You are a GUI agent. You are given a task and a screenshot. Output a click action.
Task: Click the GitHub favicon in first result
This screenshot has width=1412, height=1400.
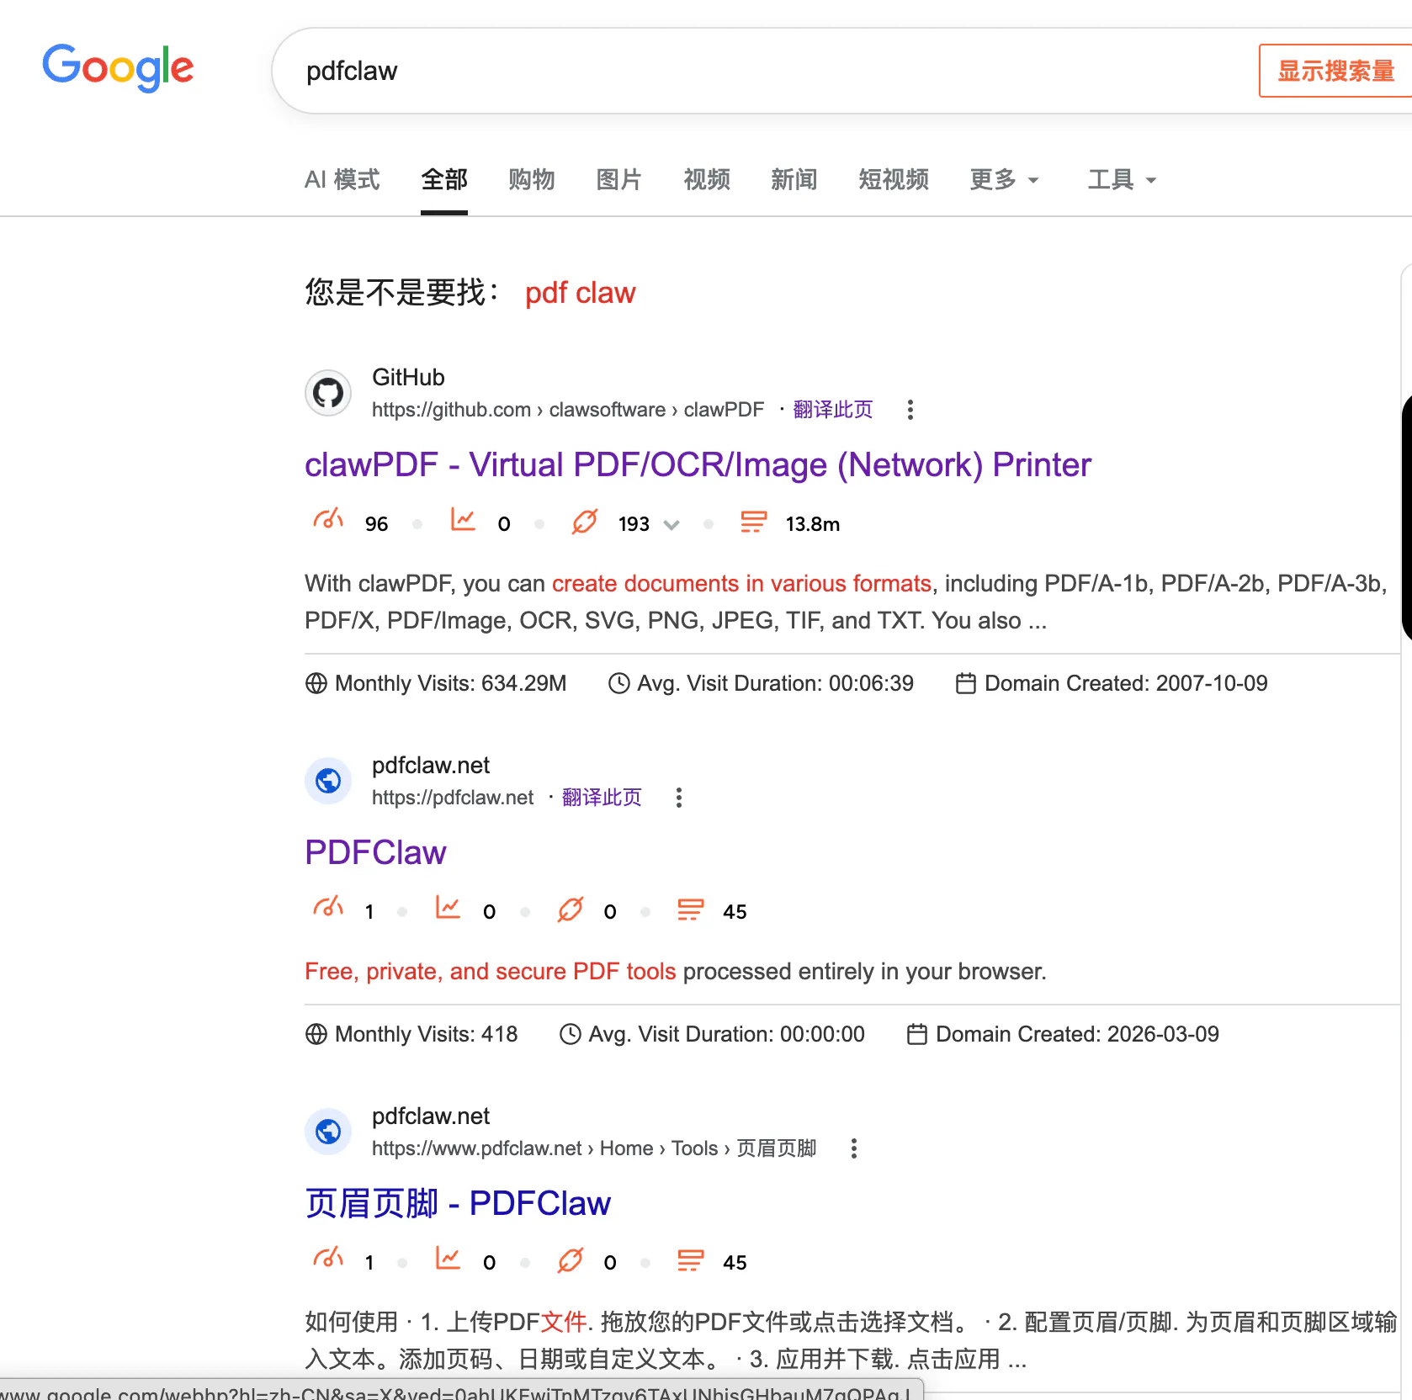pos(328,393)
